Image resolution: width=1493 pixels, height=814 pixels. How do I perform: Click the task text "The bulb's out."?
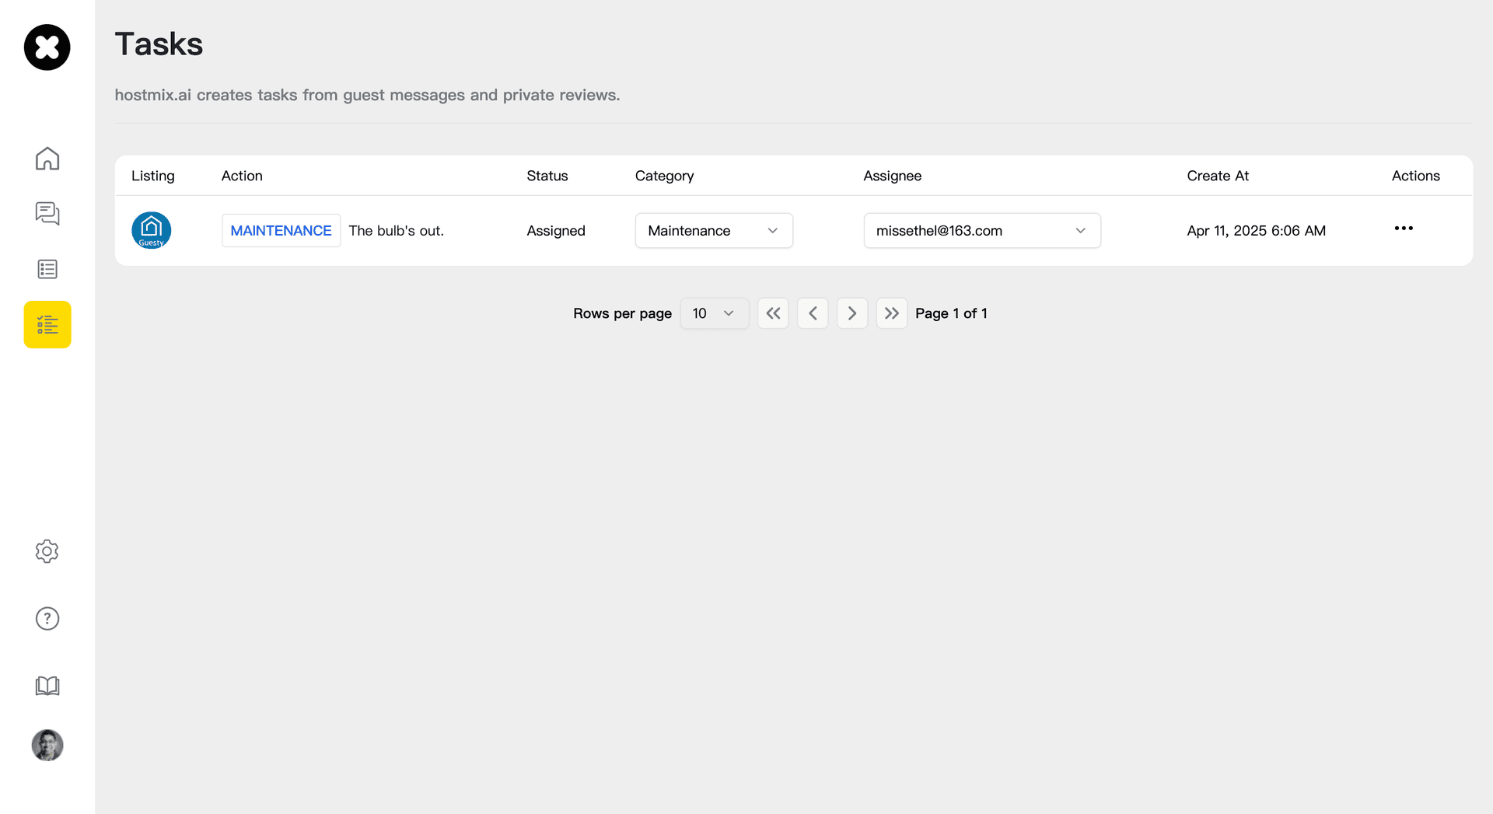(x=397, y=231)
